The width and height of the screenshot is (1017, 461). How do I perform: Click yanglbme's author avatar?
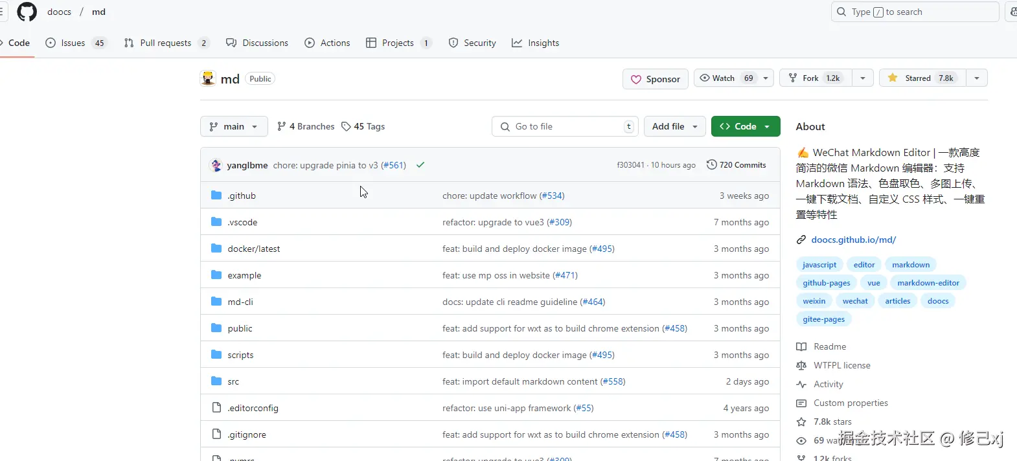(x=216, y=165)
